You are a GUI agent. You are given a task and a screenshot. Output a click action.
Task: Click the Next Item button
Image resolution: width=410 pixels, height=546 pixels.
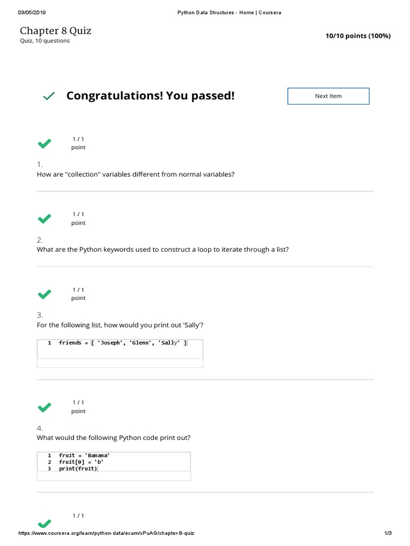click(x=328, y=96)
